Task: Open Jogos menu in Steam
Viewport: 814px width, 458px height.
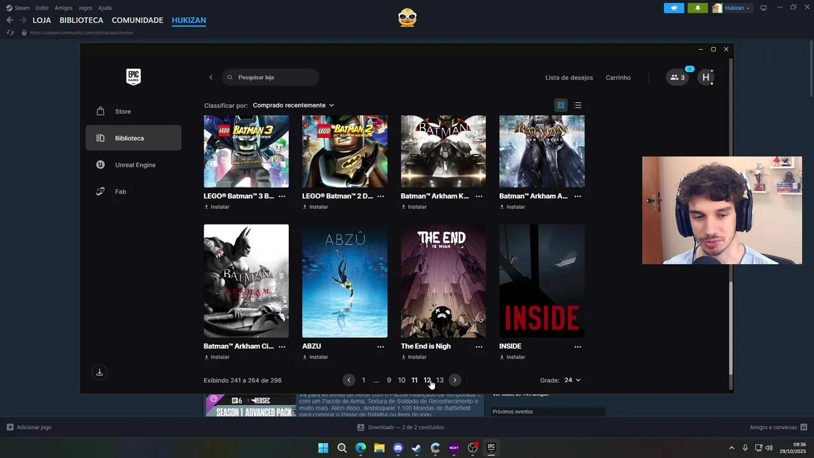Action: tap(85, 8)
